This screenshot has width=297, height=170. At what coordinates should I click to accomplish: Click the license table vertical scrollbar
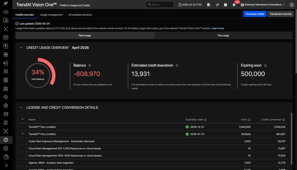[x=291, y=138]
